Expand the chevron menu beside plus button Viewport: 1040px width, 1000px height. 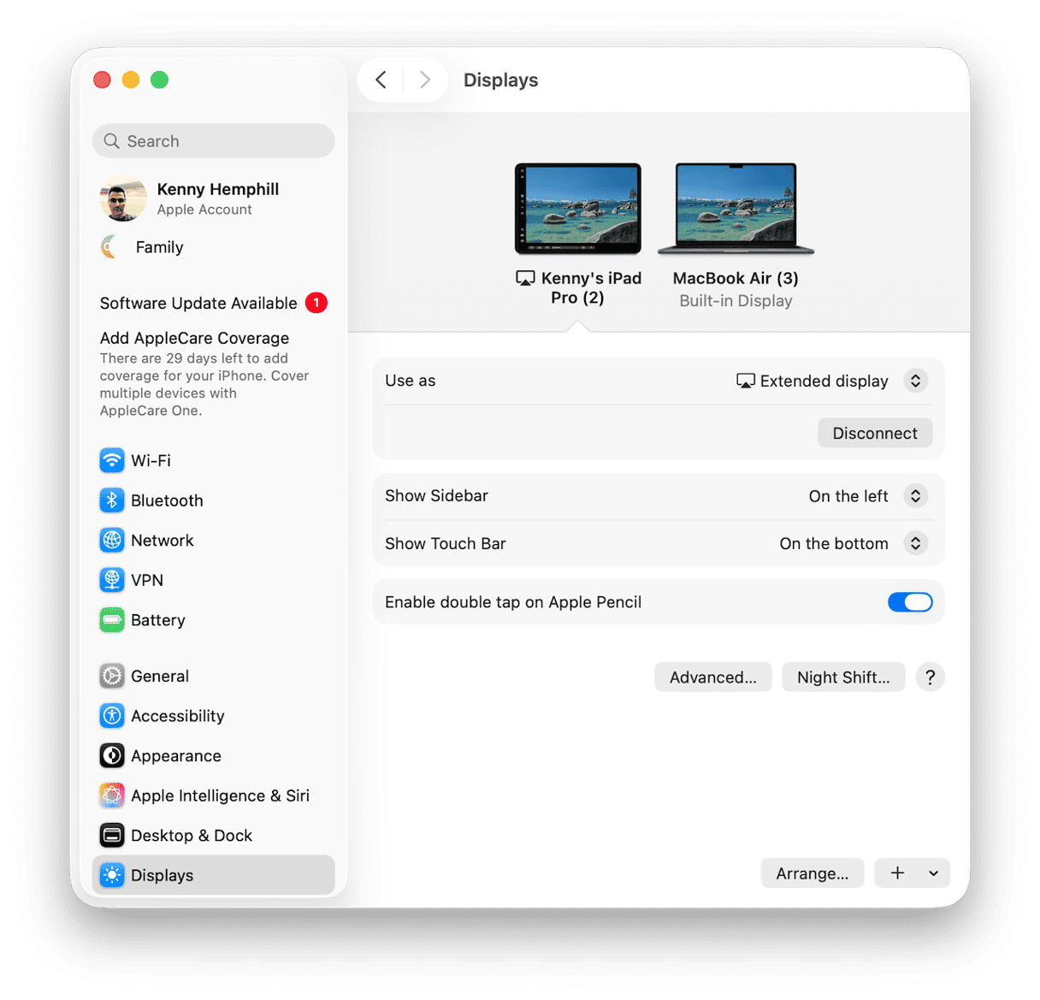tap(933, 873)
